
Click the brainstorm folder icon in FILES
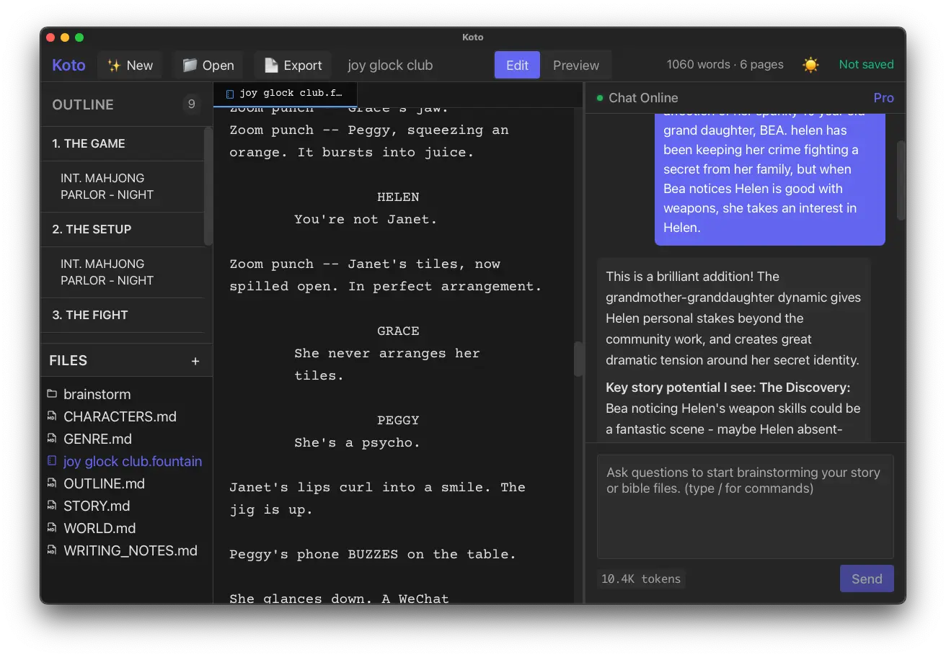point(51,394)
